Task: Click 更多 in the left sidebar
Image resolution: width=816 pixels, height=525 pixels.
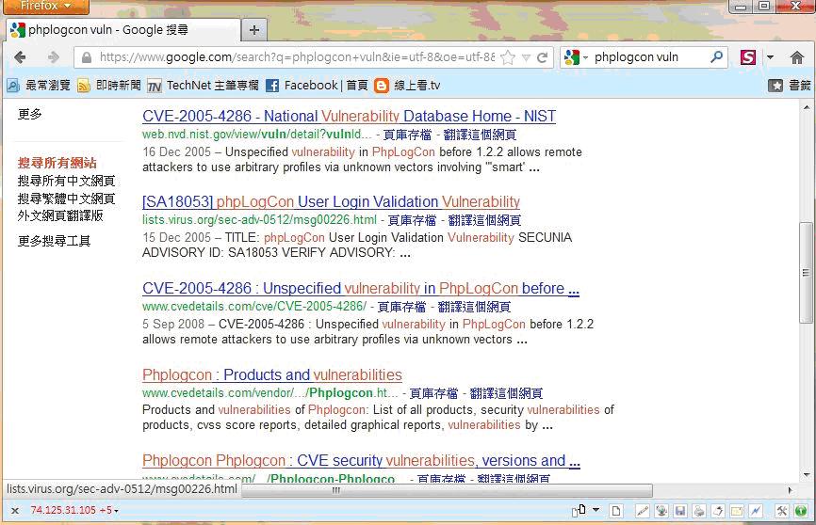Action: click(29, 114)
